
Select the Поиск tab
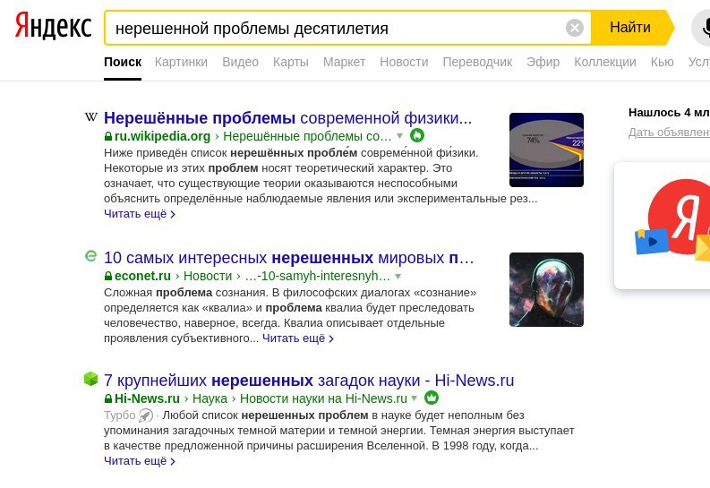point(123,62)
